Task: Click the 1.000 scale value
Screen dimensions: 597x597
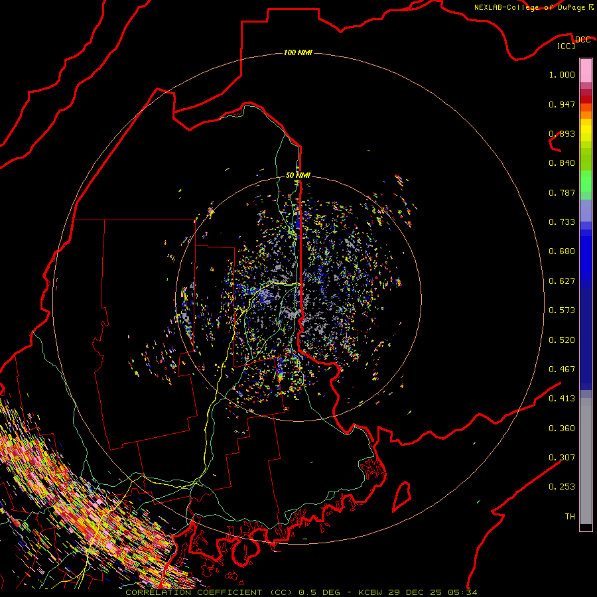Action: (562, 74)
